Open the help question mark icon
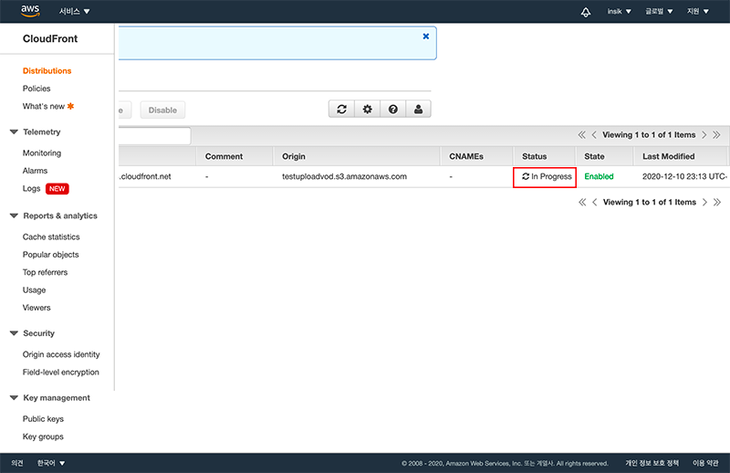 pos(393,109)
